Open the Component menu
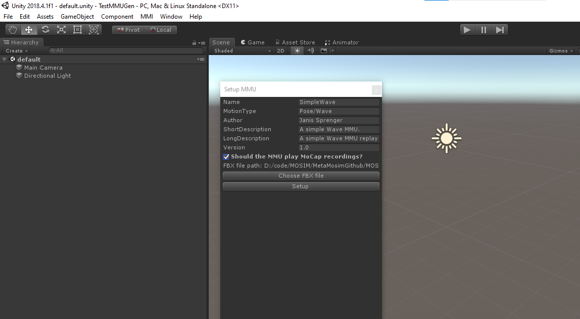The height and width of the screenshot is (319, 580). coord(117,17)
